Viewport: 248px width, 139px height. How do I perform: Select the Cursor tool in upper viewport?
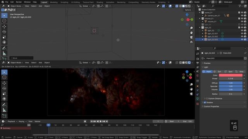coord(4,21)
